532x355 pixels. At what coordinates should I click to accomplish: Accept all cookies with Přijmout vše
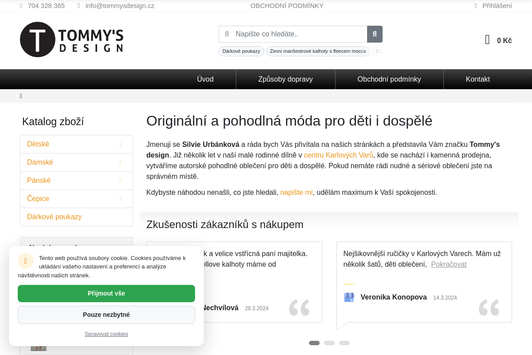106,293
